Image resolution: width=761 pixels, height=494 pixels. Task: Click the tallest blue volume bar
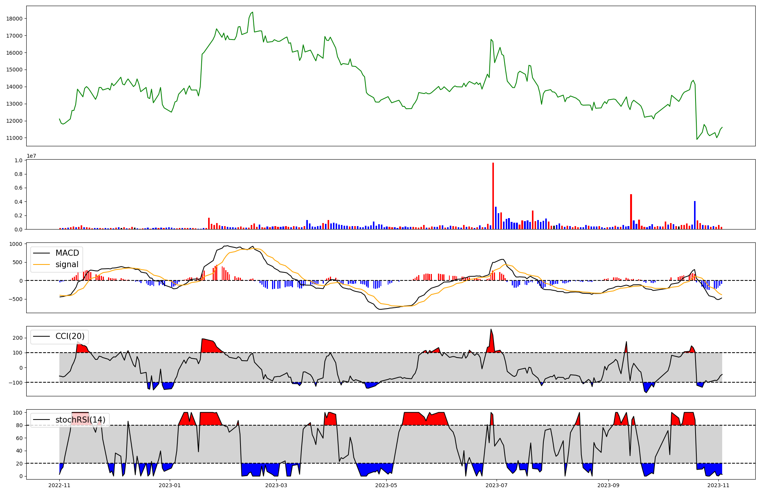[x=695, y=215]
